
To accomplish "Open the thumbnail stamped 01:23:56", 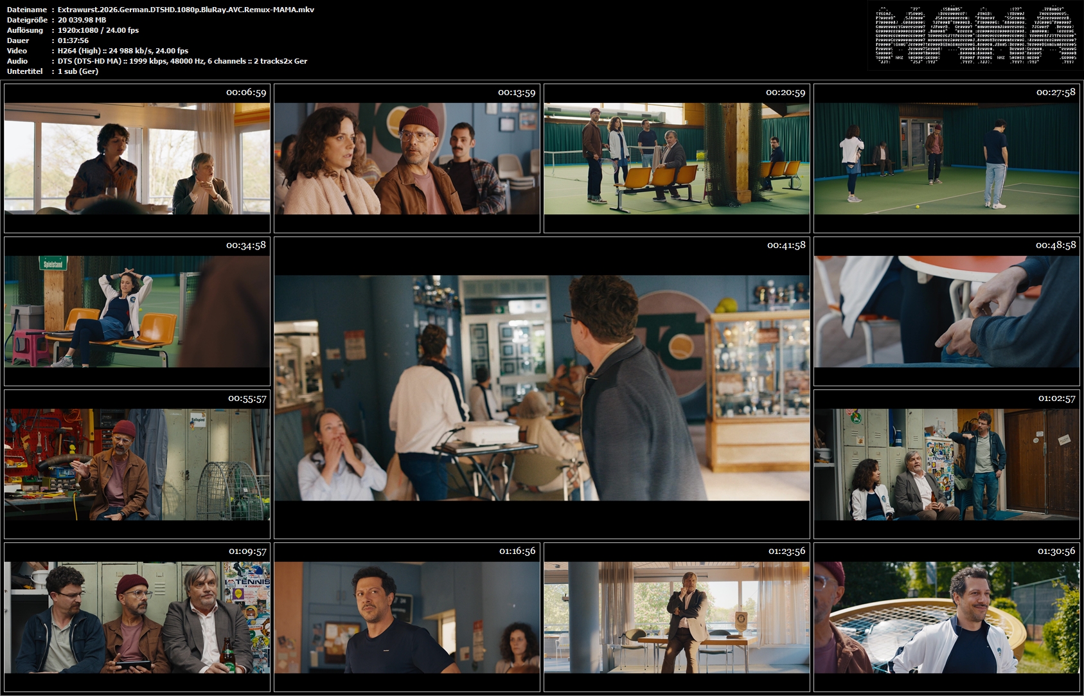I will [677, 617].
